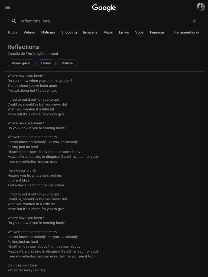
Task: Switch to the Imagens tab
Action: [90, 32]
